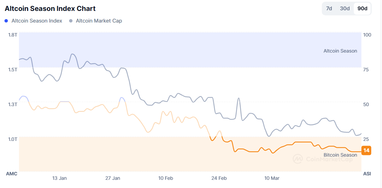Click the 10 Mar date marker
This screenshot has height=188, width=382.
pos(272,178)
